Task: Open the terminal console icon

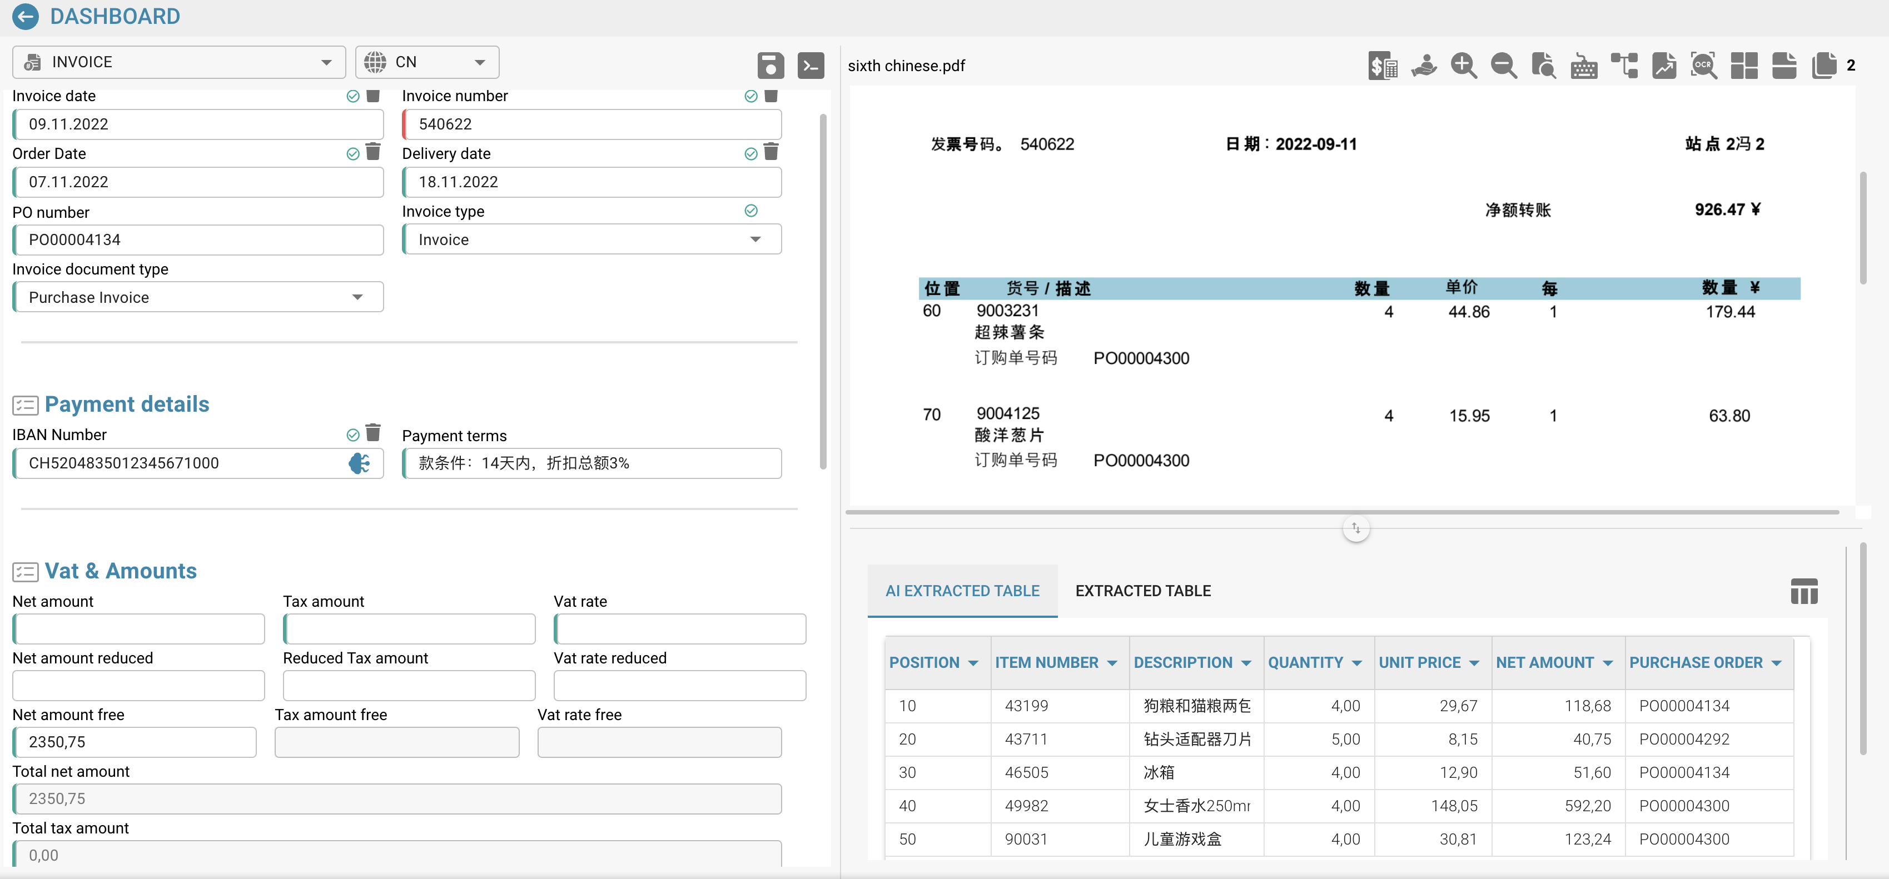Action: point(811,65)
